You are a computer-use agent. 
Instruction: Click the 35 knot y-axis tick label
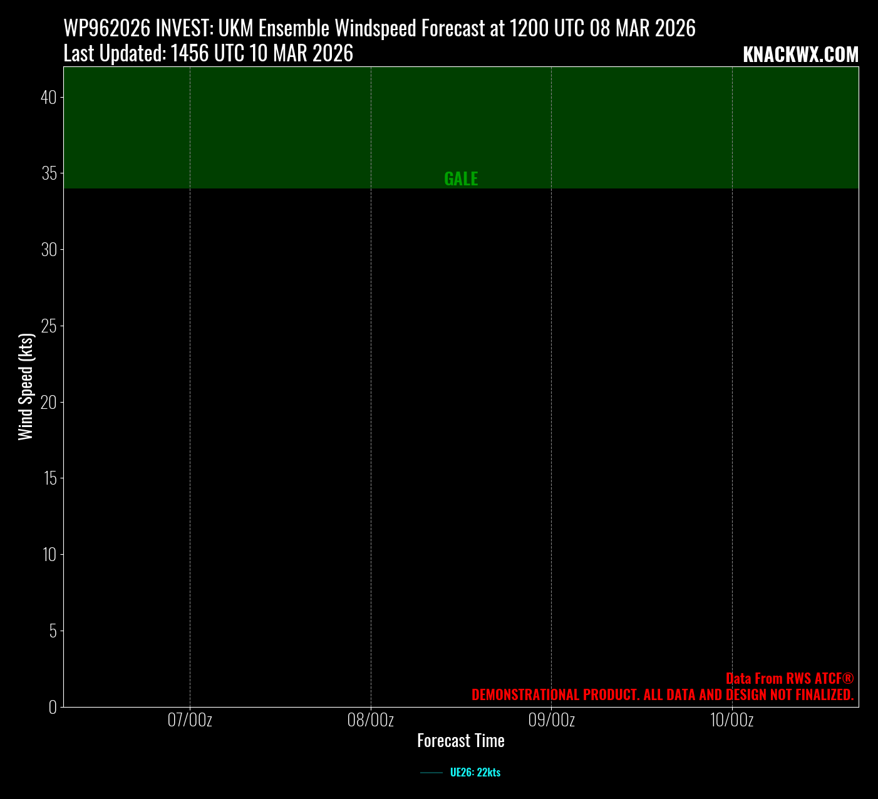(49, 173)
